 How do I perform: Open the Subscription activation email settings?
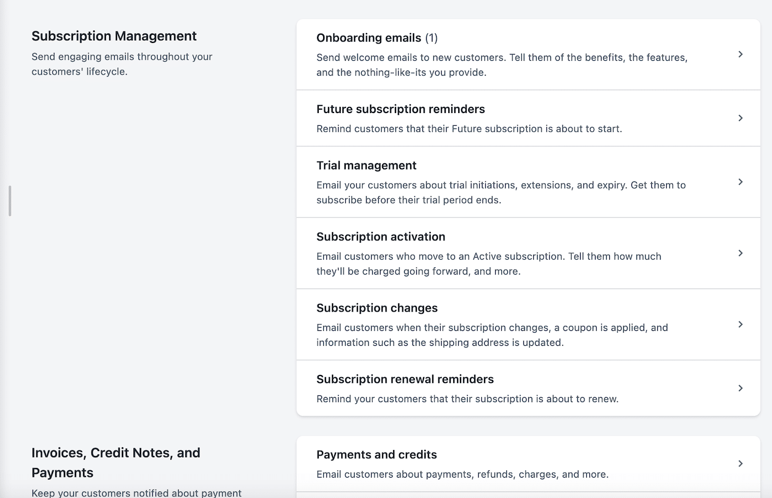click(380, 236)
